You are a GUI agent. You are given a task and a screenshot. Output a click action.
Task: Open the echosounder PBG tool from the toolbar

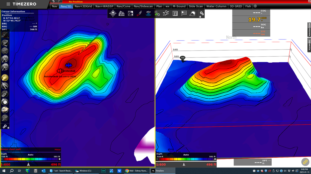click(149, 13)
